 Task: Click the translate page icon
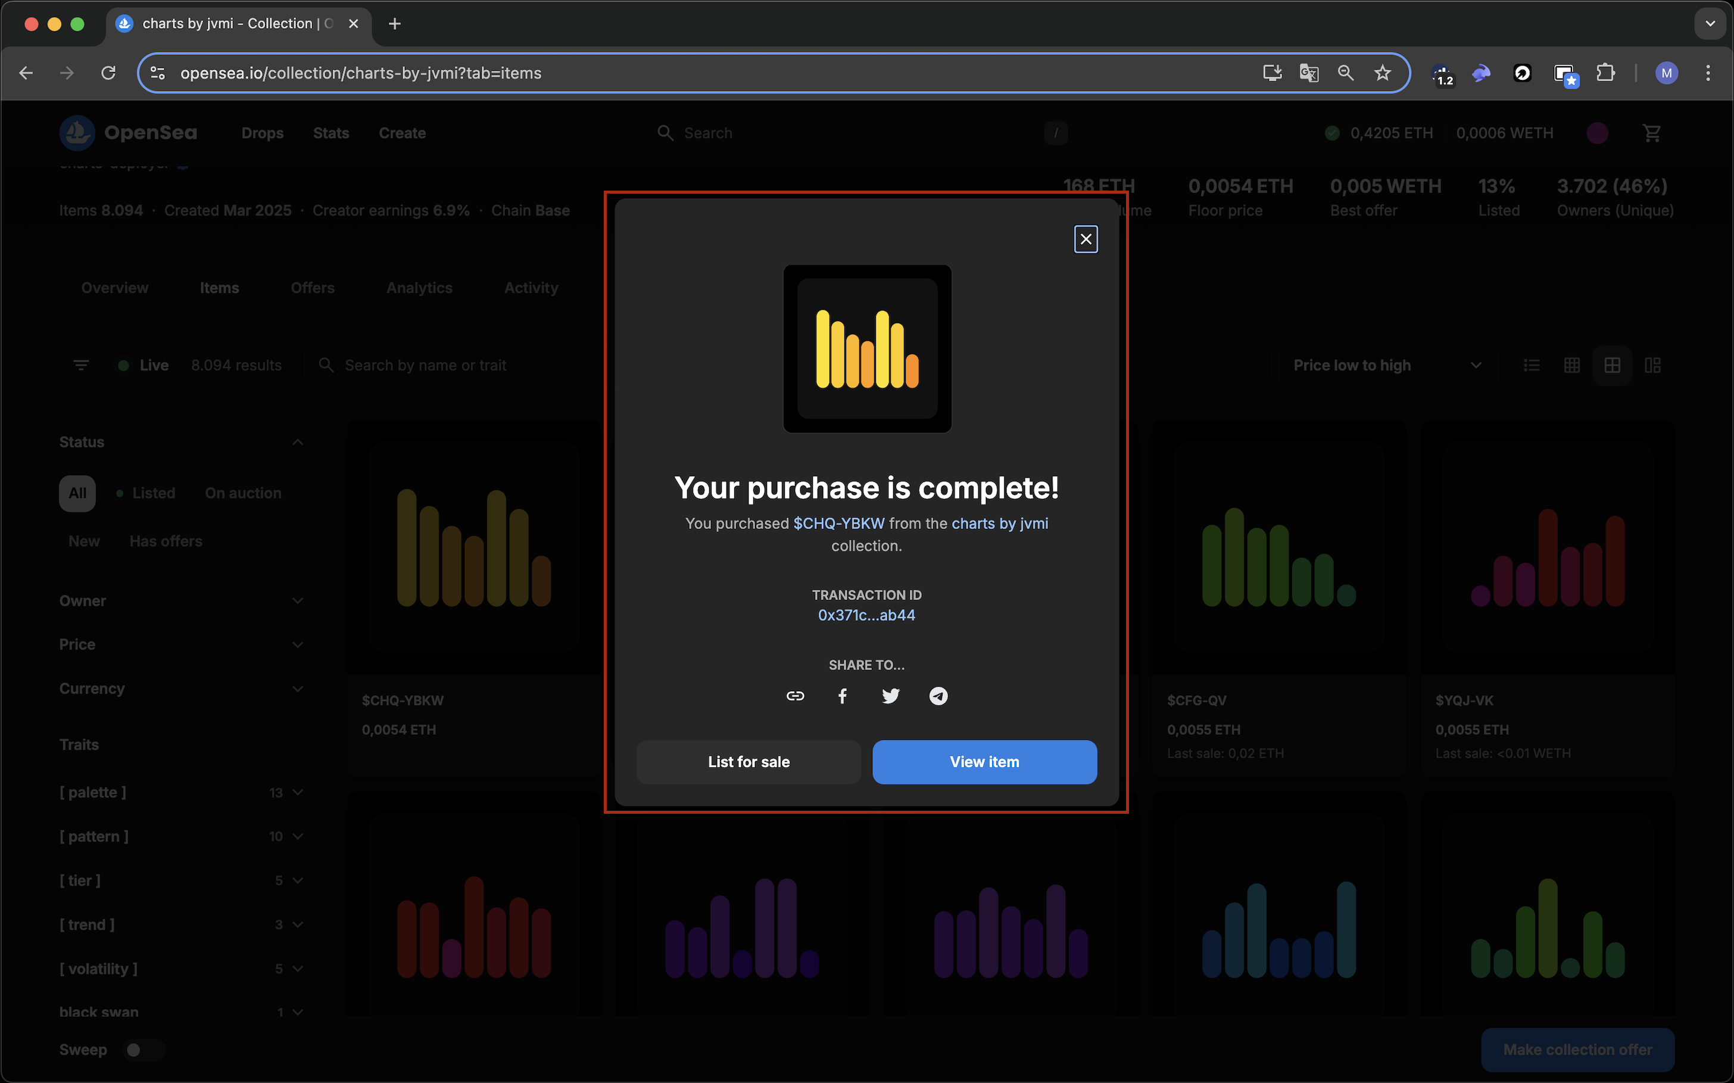pos(1309,73)
